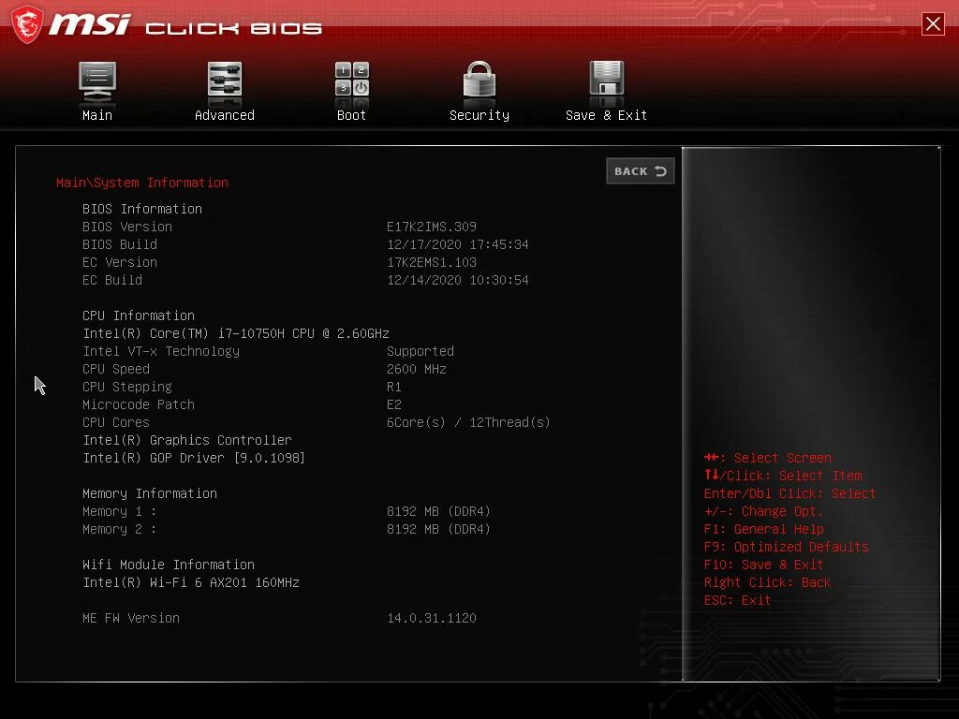Click the Intel(R) Graphics Controller line
Viewport: 959px width, 719px height.
[x=187, y=440]
